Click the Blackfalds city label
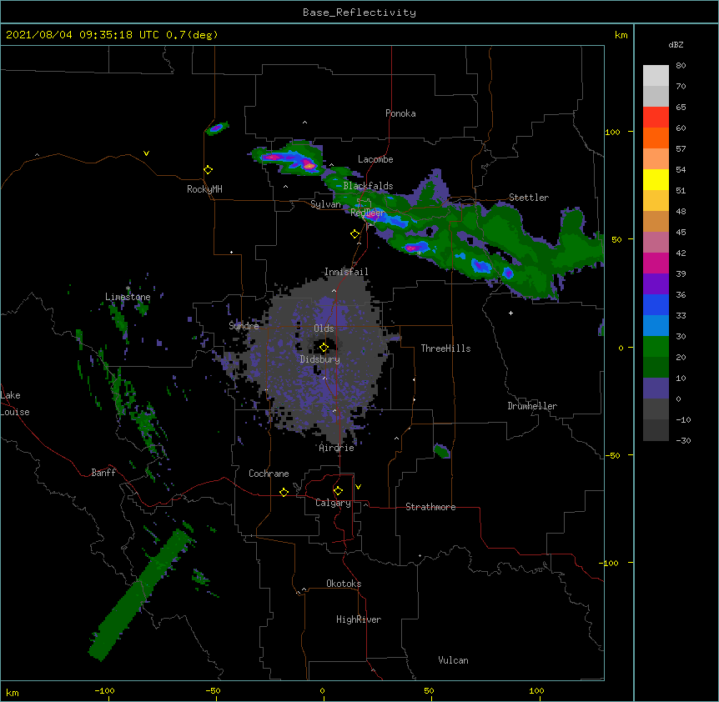This screenshot has height=702, width=719. (x=368, y=186)
